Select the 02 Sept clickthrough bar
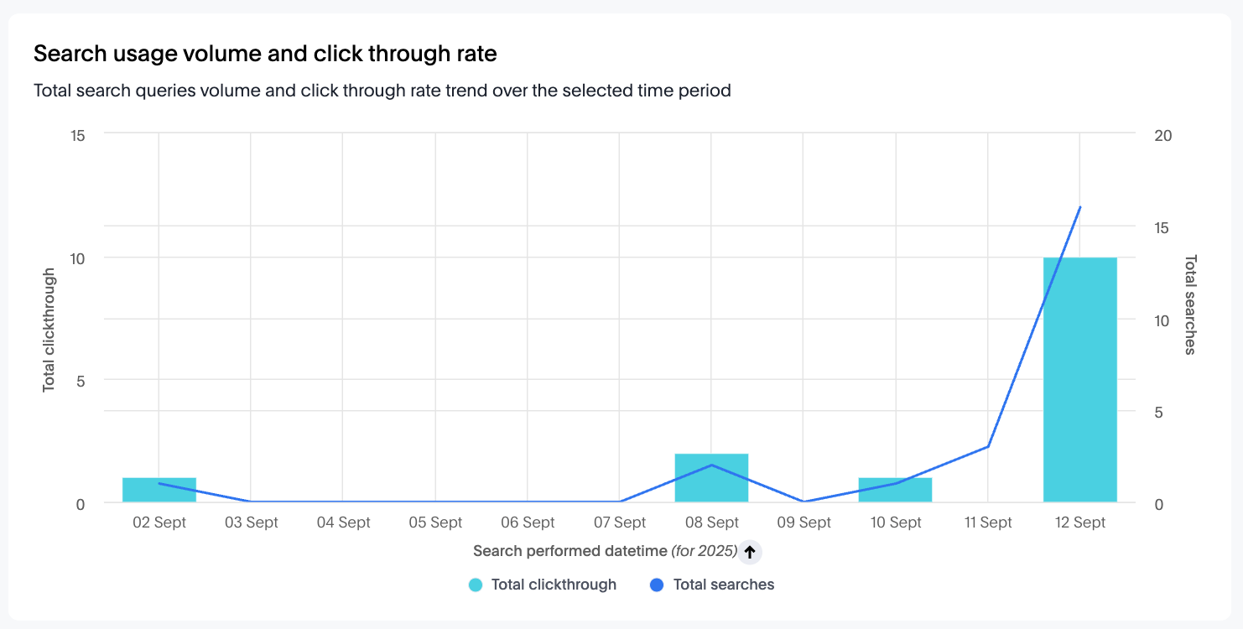The height and width of the screenshot is (629, 1243). [x=159, y=491]
